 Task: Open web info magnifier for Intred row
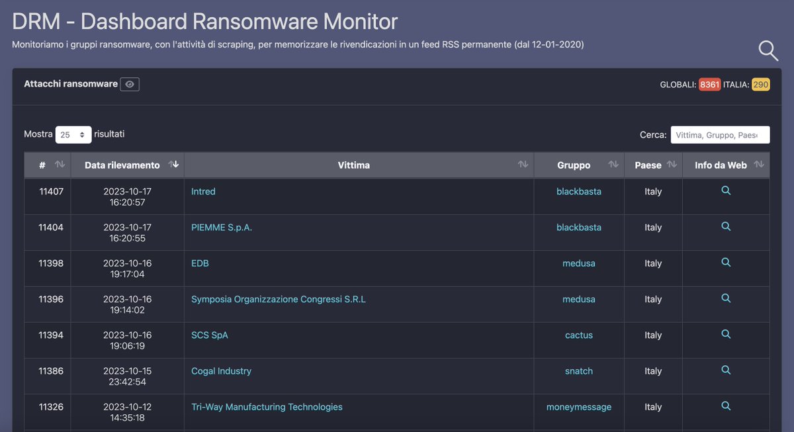pyautogui.click(x=726, y=191)
